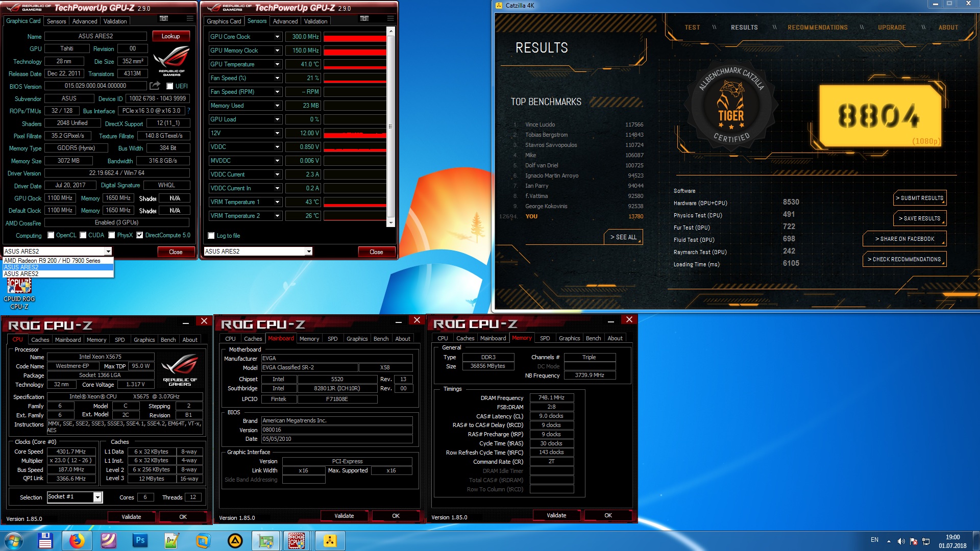Minimize the left ROG CPU-Z window

click(x=186, y=322)
